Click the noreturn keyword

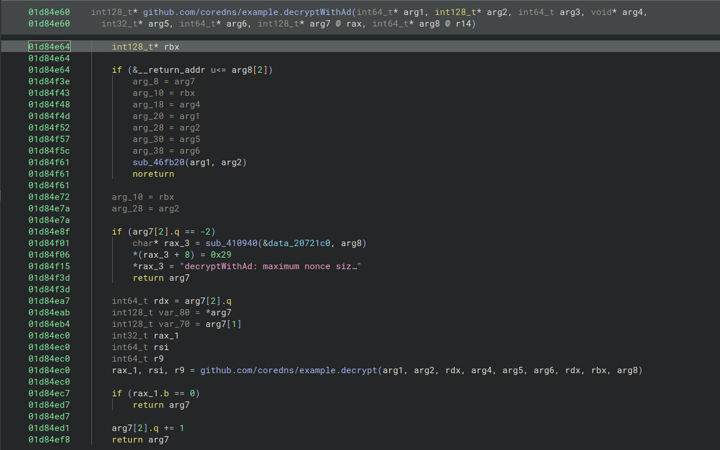click(x=153, y=174)
